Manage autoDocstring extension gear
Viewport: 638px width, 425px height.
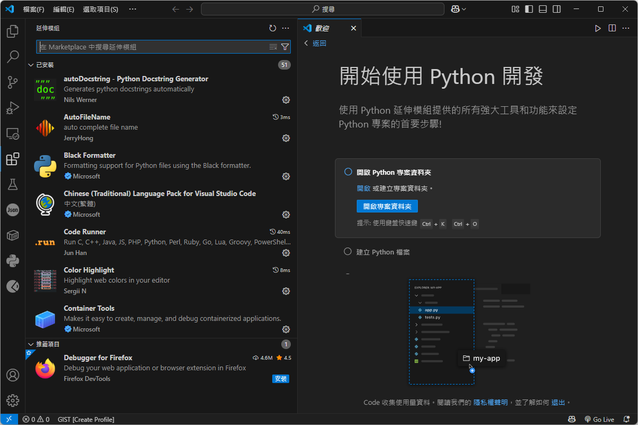[x=286, y=100]
